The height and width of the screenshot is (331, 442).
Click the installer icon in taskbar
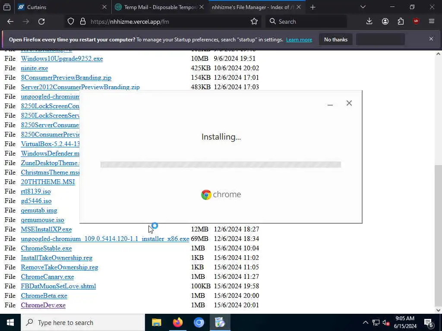point(220,322)
